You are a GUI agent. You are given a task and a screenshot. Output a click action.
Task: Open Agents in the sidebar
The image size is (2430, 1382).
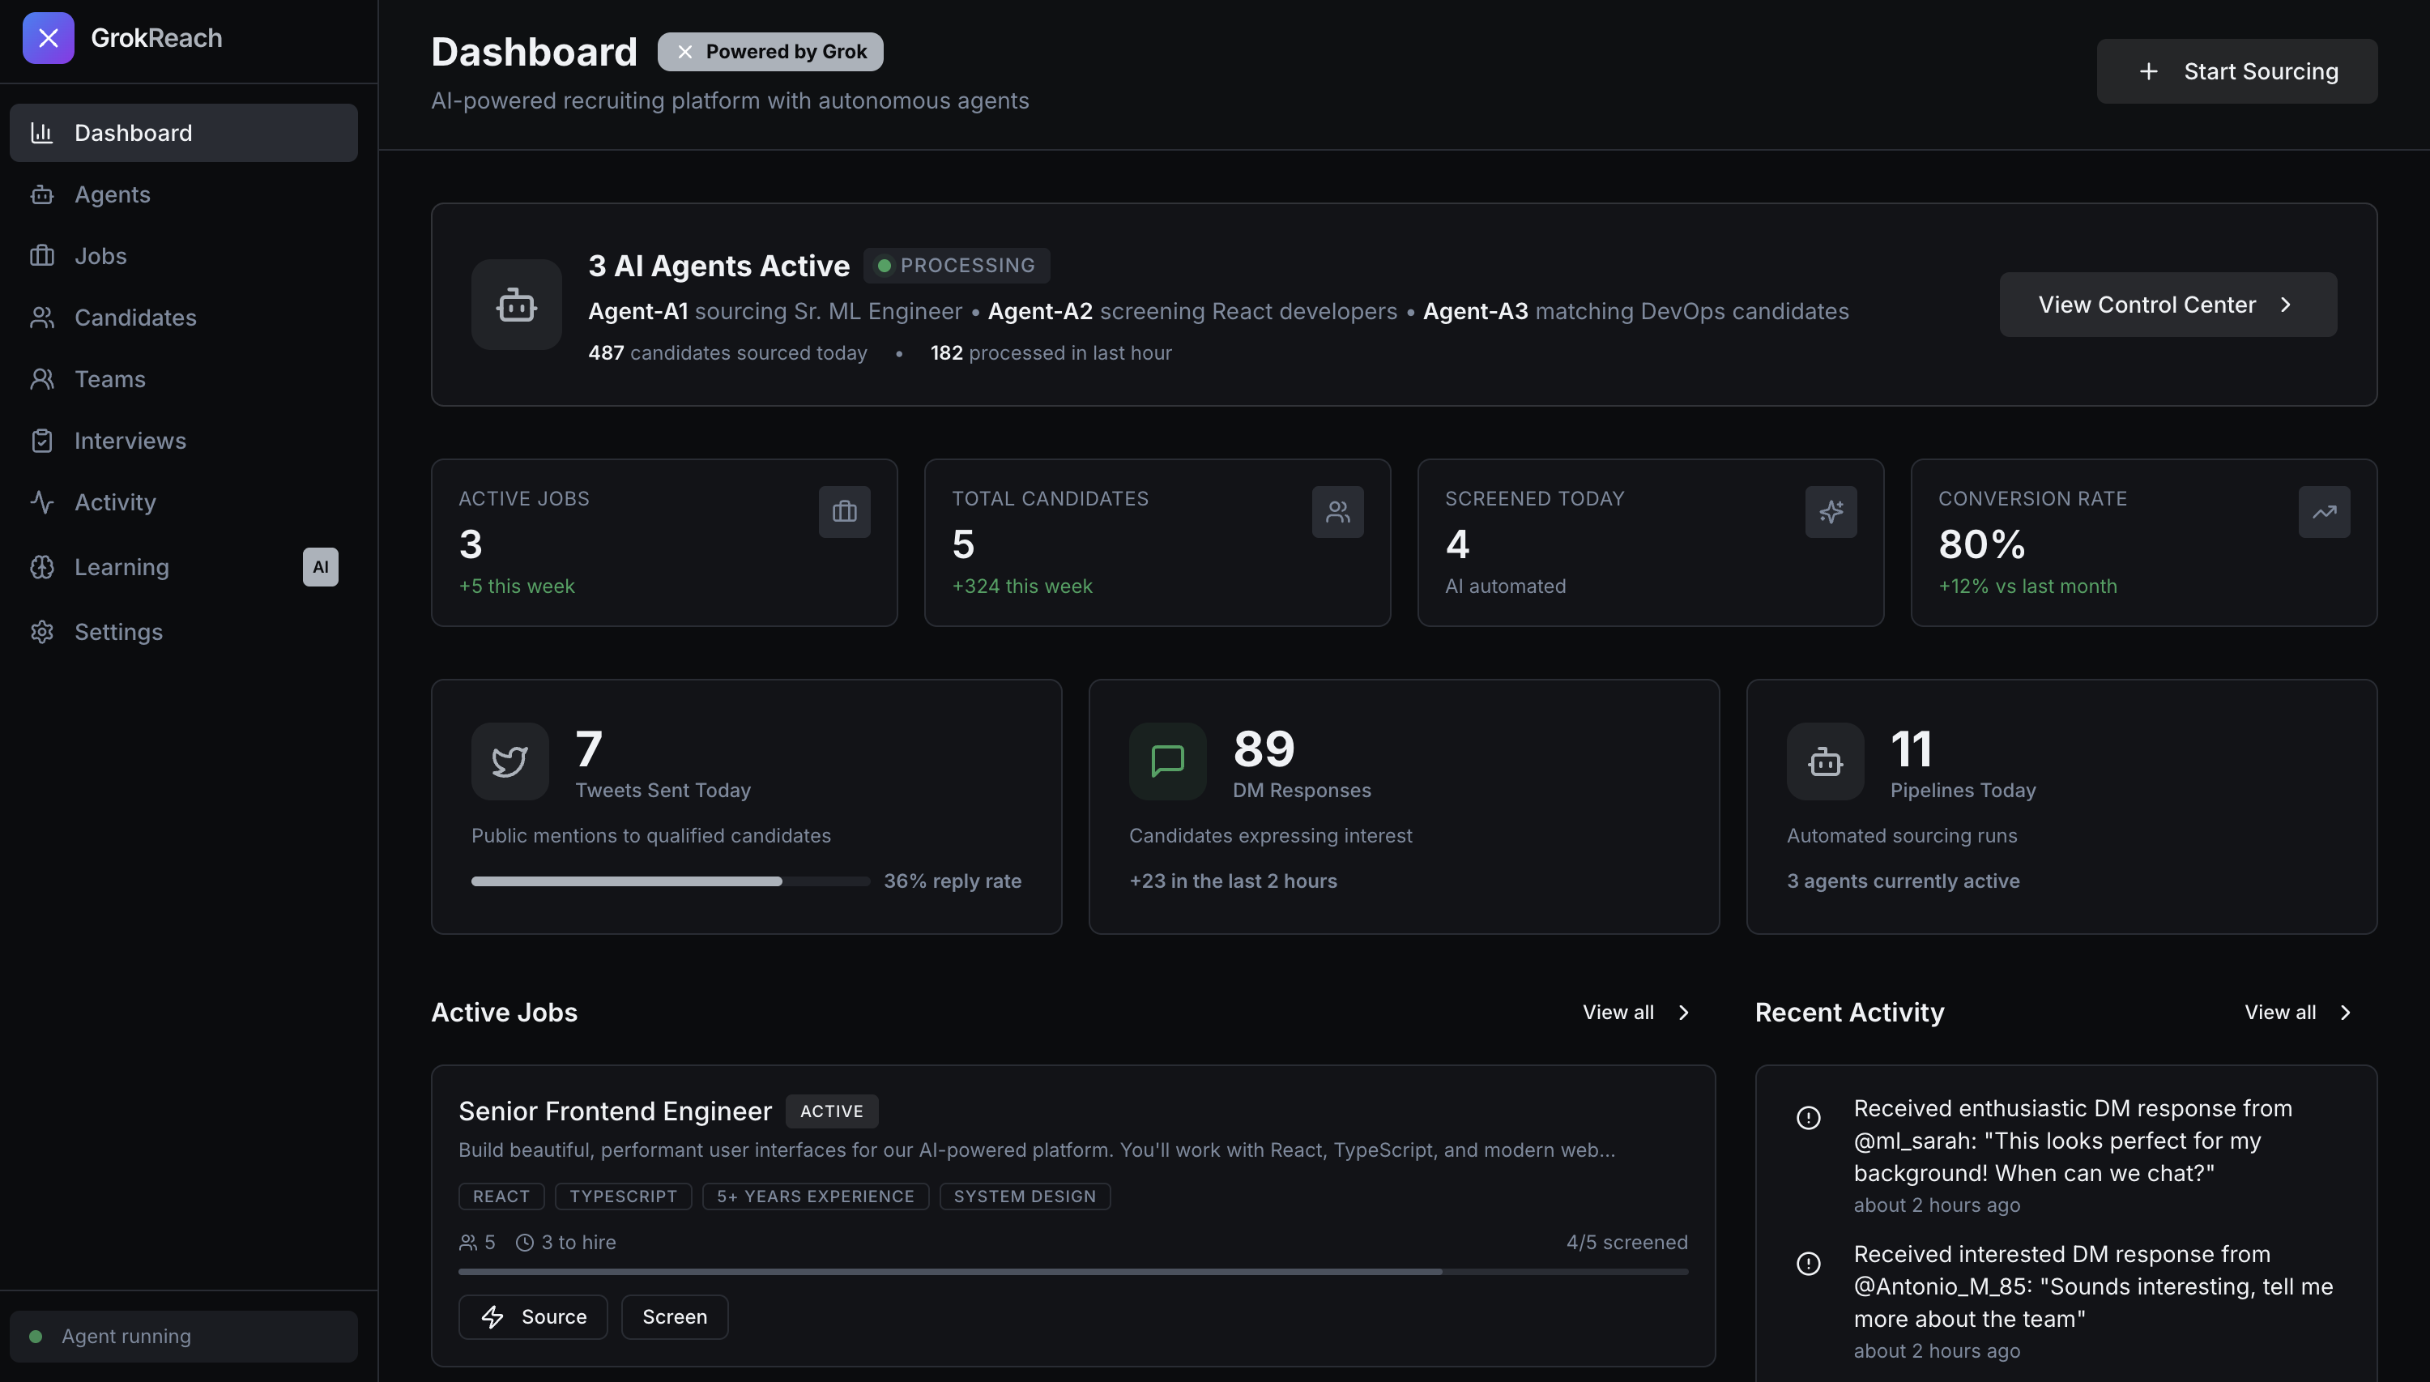coord(112,194)
